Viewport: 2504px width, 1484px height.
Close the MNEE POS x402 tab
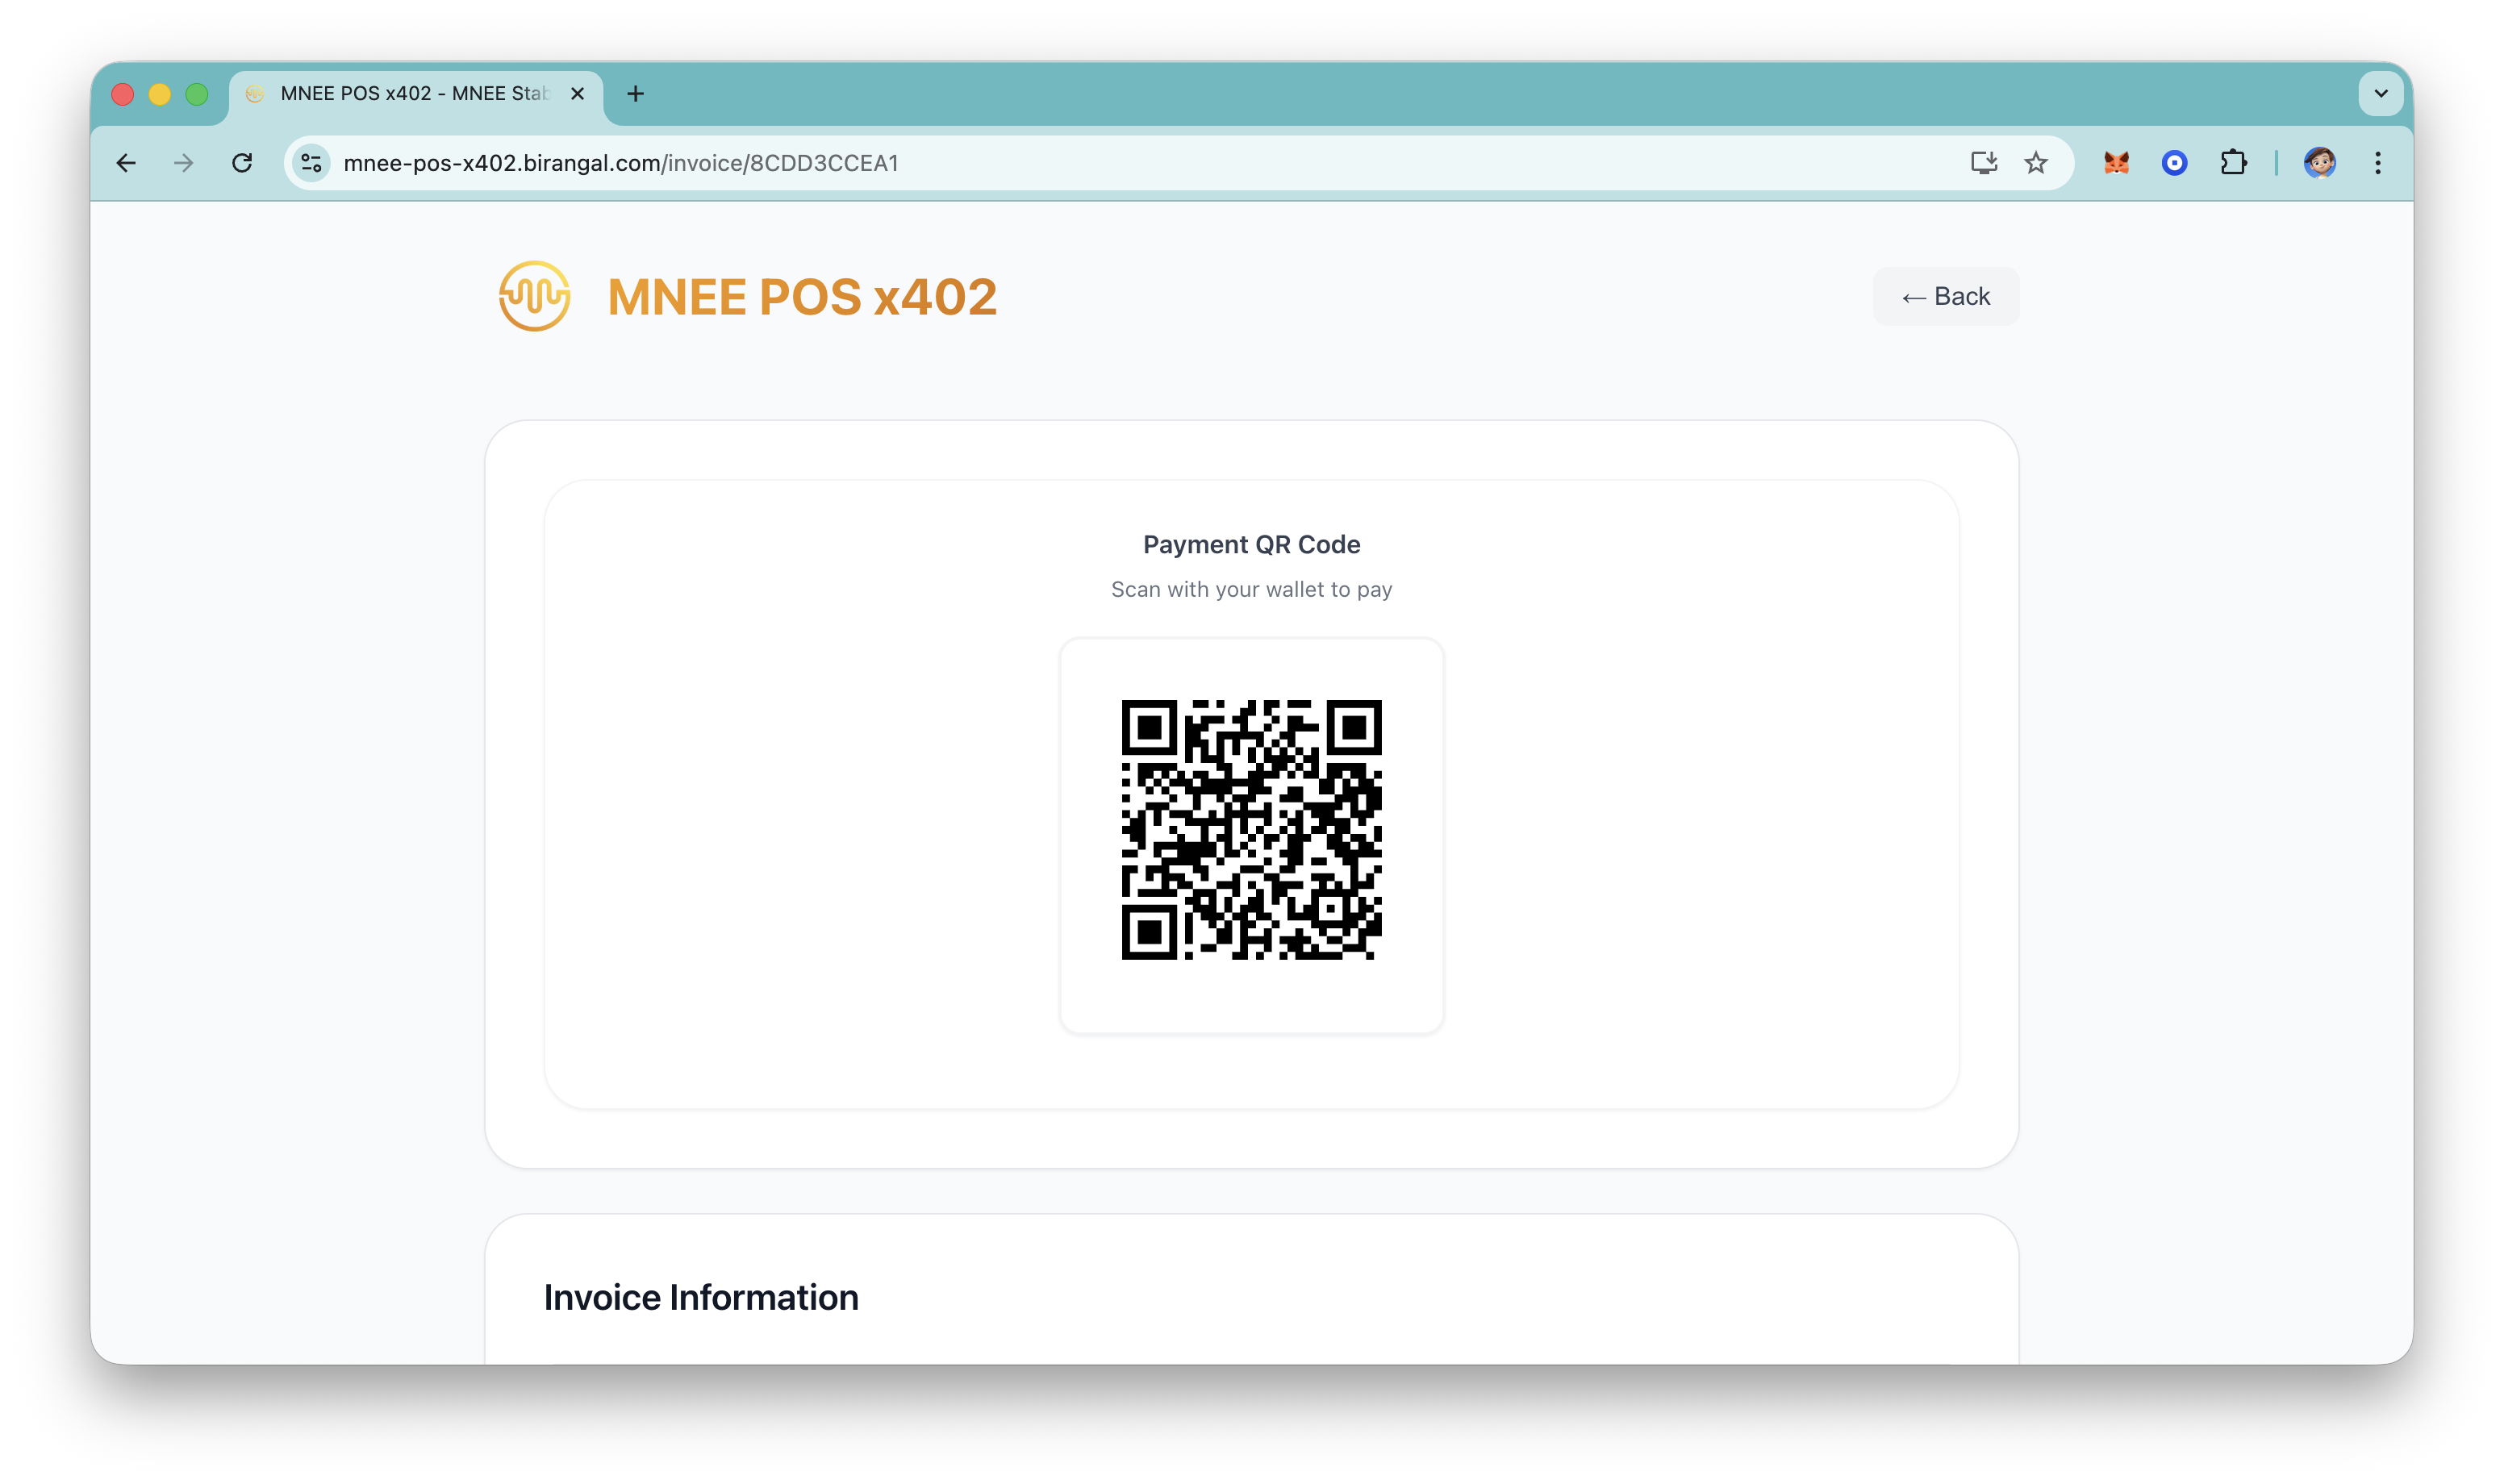[577, 94]
